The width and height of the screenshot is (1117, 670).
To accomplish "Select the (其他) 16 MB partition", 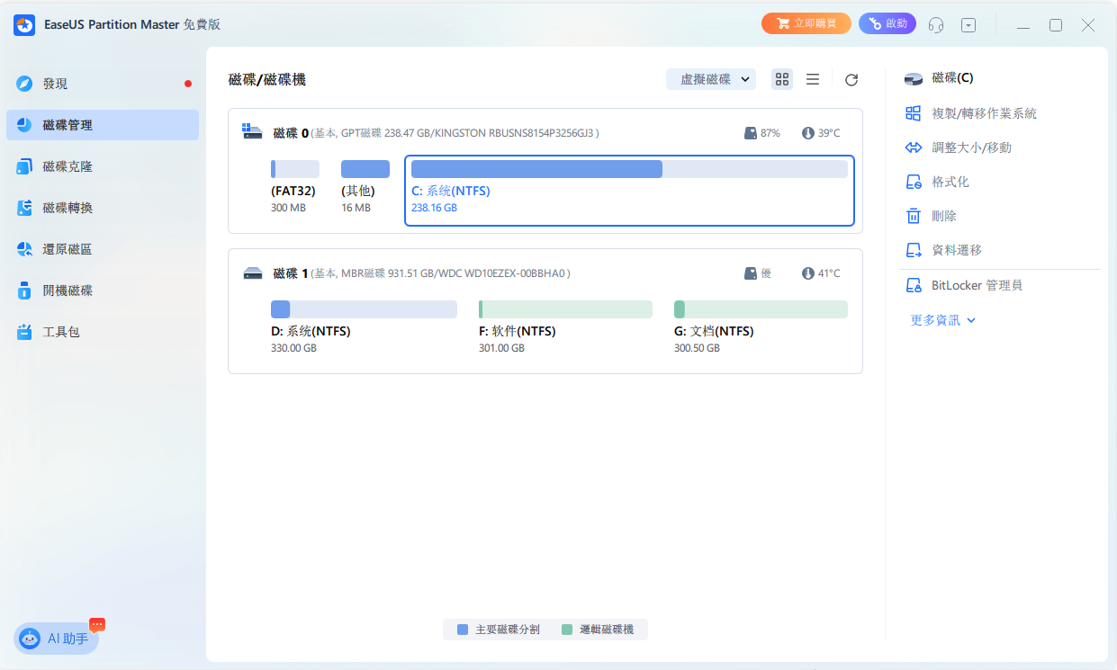I will (365, 187).
